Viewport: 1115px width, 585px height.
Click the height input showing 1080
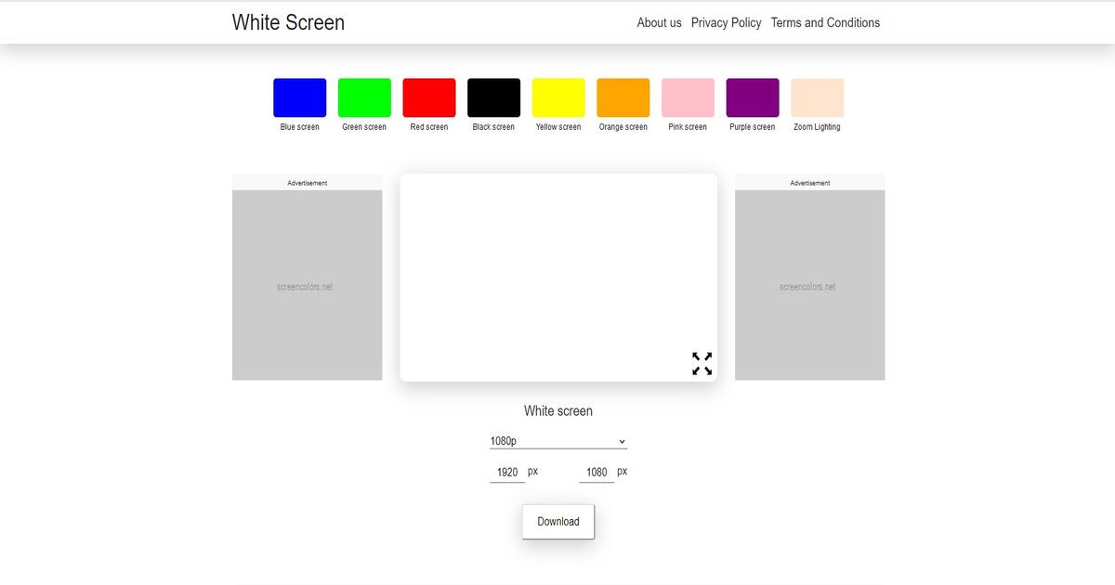click(596, 471)
